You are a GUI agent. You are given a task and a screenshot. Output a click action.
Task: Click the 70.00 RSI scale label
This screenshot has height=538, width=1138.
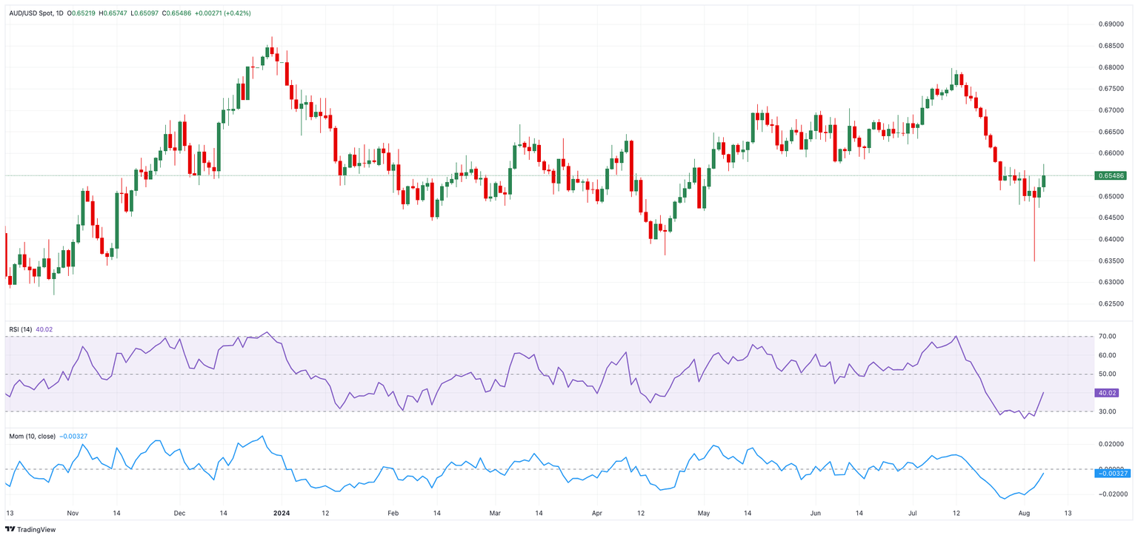1106,337
